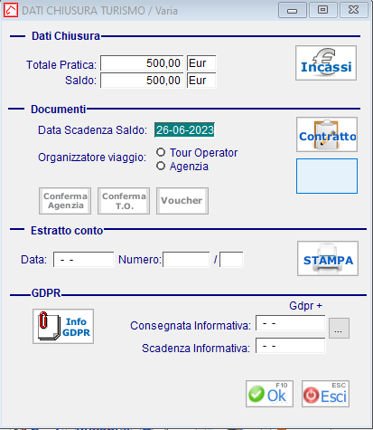Focus the Estratto conto Numero field
Image resolution: width=373 pixels, height=430 pixels.
186,260
